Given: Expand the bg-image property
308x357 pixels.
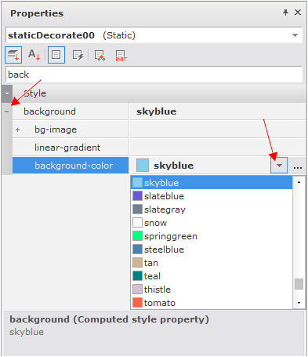Looking at the screenshot, I should (17, 129).
